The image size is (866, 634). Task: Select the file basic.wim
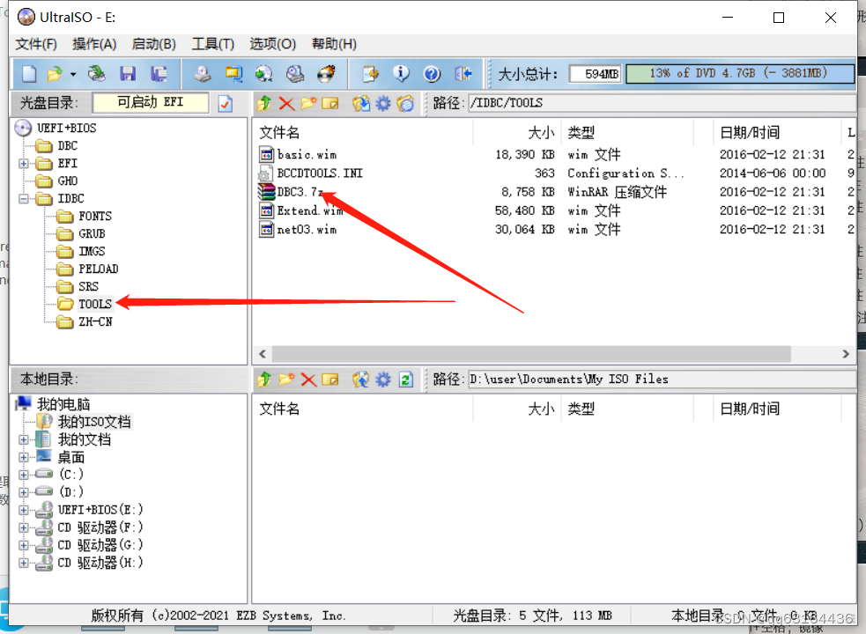[307, 155]
